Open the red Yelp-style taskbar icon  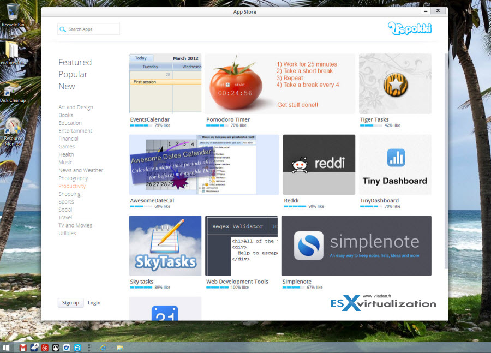pos(45,348)
